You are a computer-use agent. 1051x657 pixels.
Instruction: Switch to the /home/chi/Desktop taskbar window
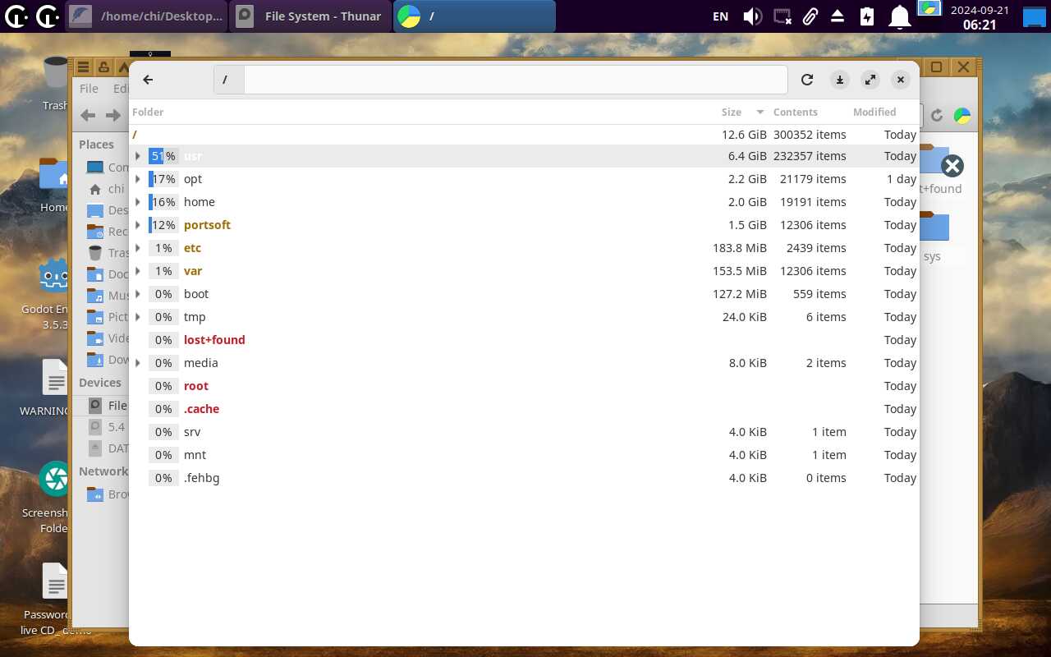tap(146, 16)
